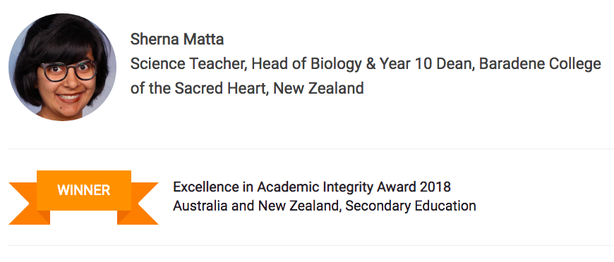Open the Excellence in Academic Integrity Award line
Viewport: 614px width, 262px height.
coord(312,187)
